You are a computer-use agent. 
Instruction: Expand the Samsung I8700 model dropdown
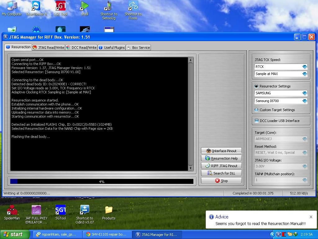281,101
